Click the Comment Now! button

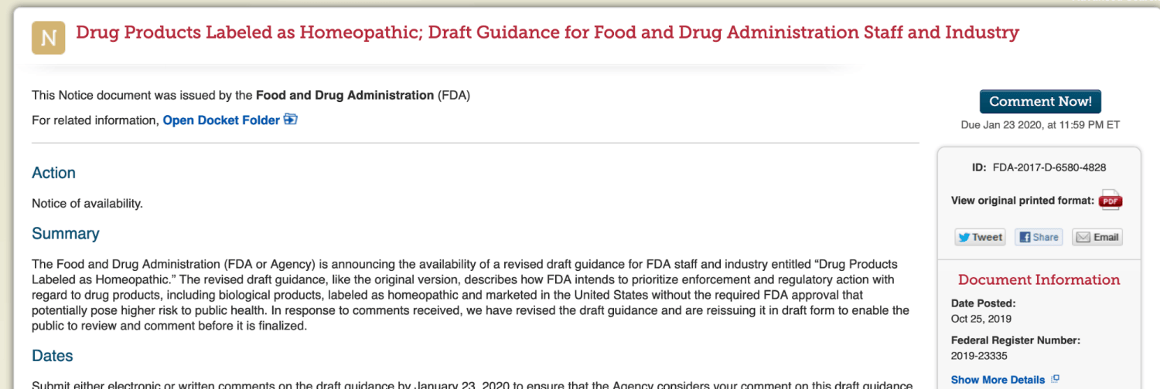1040,102
